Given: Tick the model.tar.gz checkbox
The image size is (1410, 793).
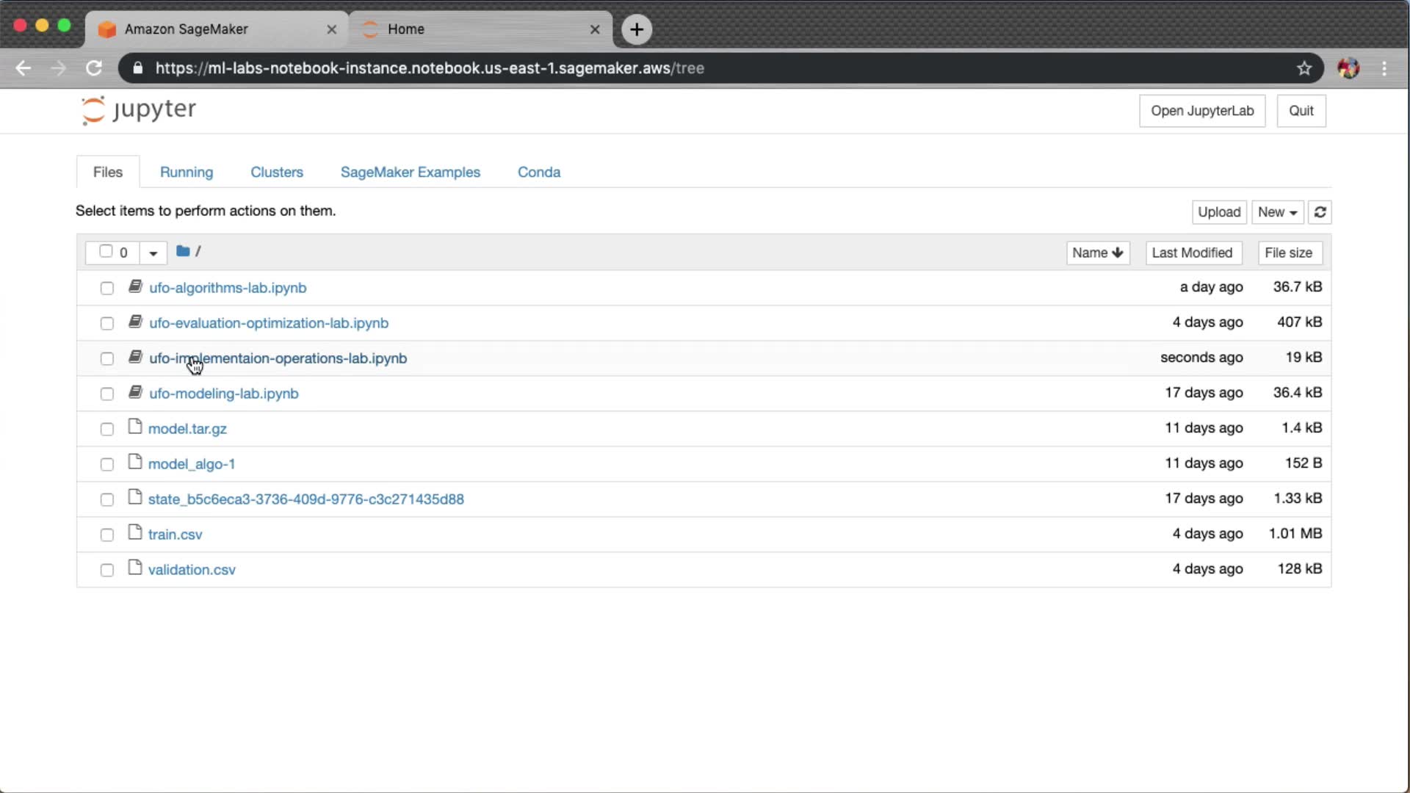Looking at the screenshot, I should pos(107,429).
